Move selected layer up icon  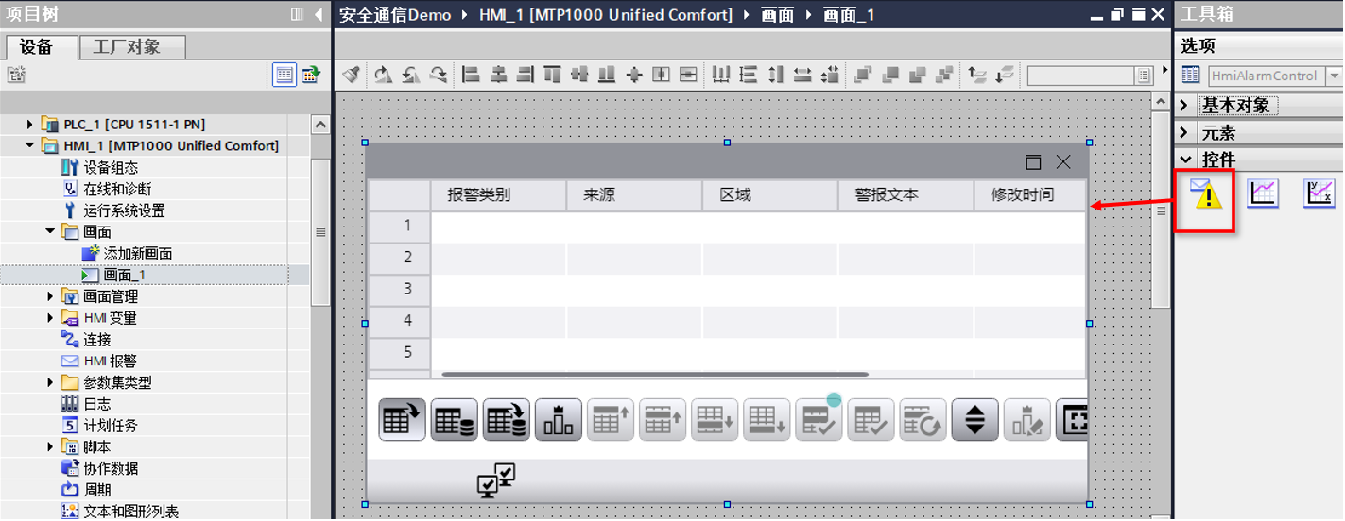coord(977,75)
